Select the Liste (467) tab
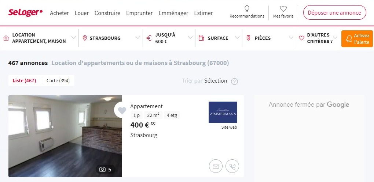 [x=24, y=80]
